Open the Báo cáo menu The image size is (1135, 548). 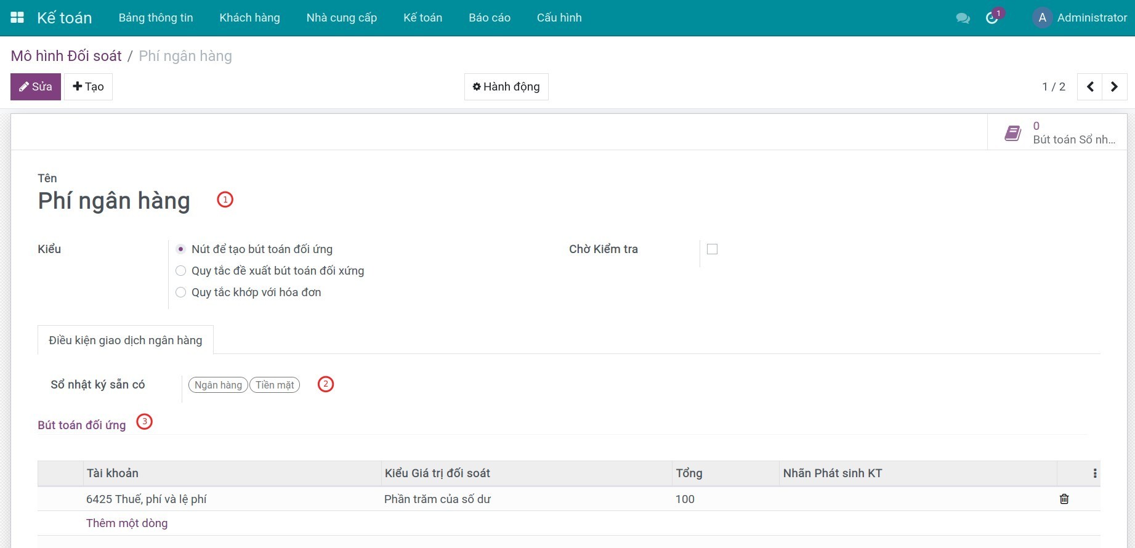(489, 18)
